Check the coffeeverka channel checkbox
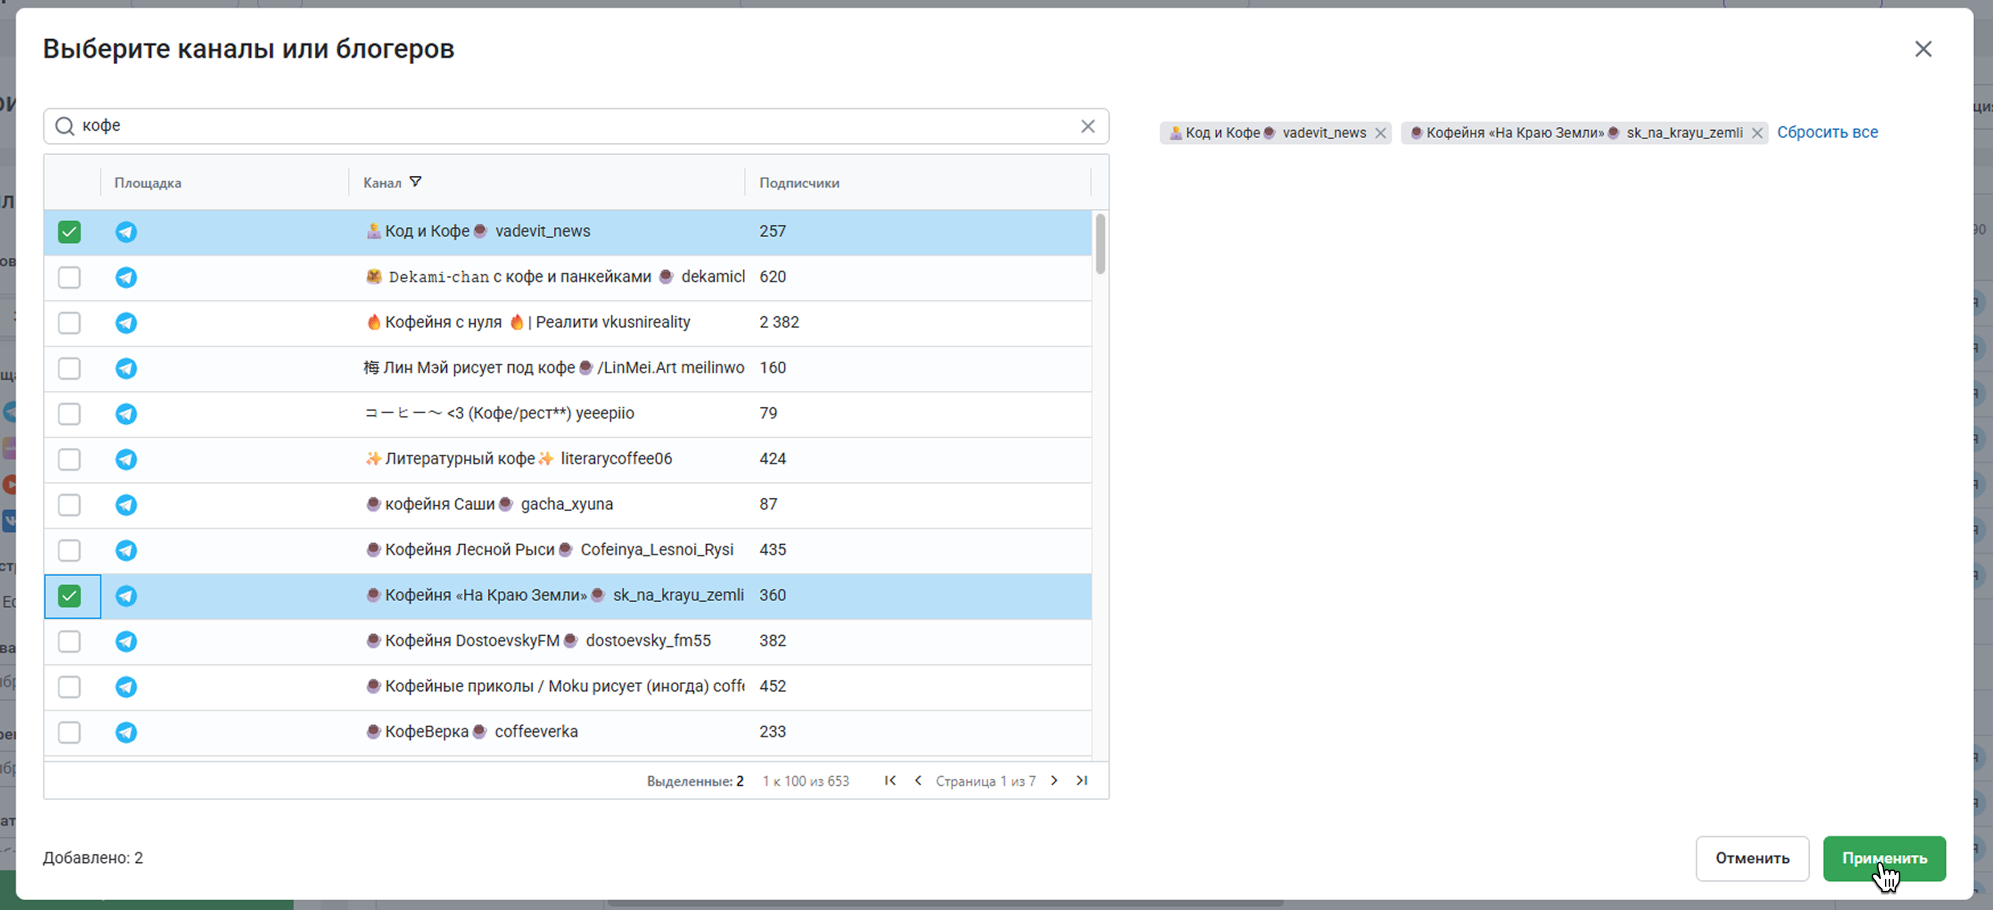1993x910 pixels. click(69, 732)
